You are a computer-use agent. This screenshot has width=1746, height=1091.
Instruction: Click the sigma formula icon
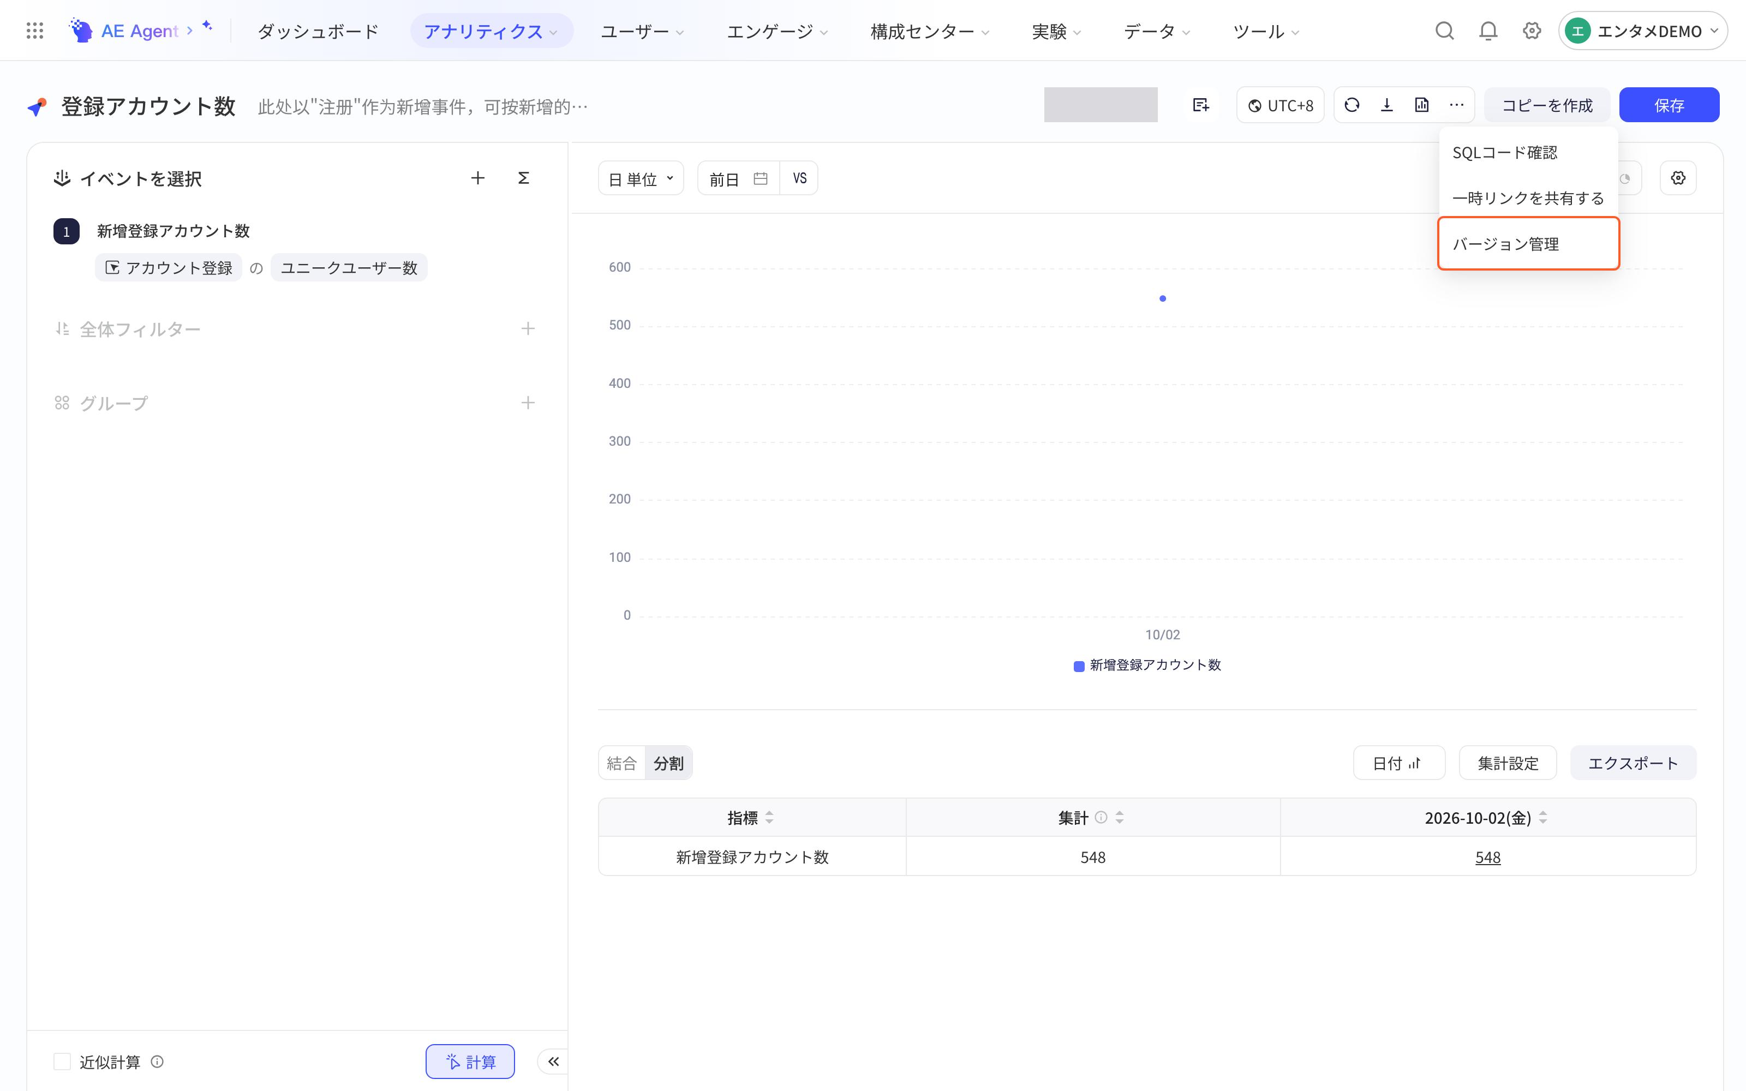(524, 178)
